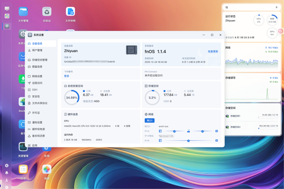Screen dimensions: 284x189
Task: Open the 日志 log app icon
Action: coord(23,169)
